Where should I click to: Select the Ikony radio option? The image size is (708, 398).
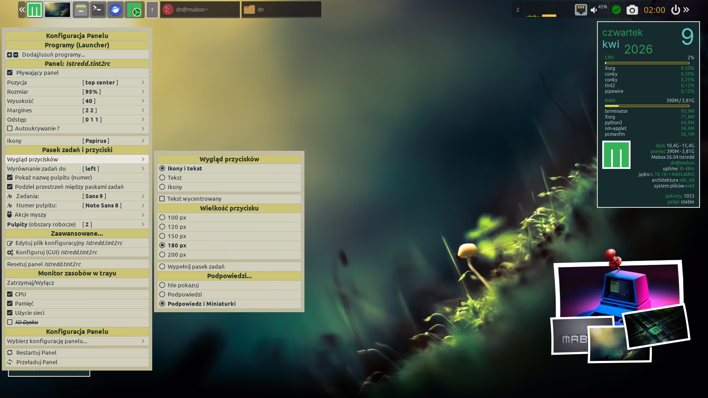[x=162, y=187]
